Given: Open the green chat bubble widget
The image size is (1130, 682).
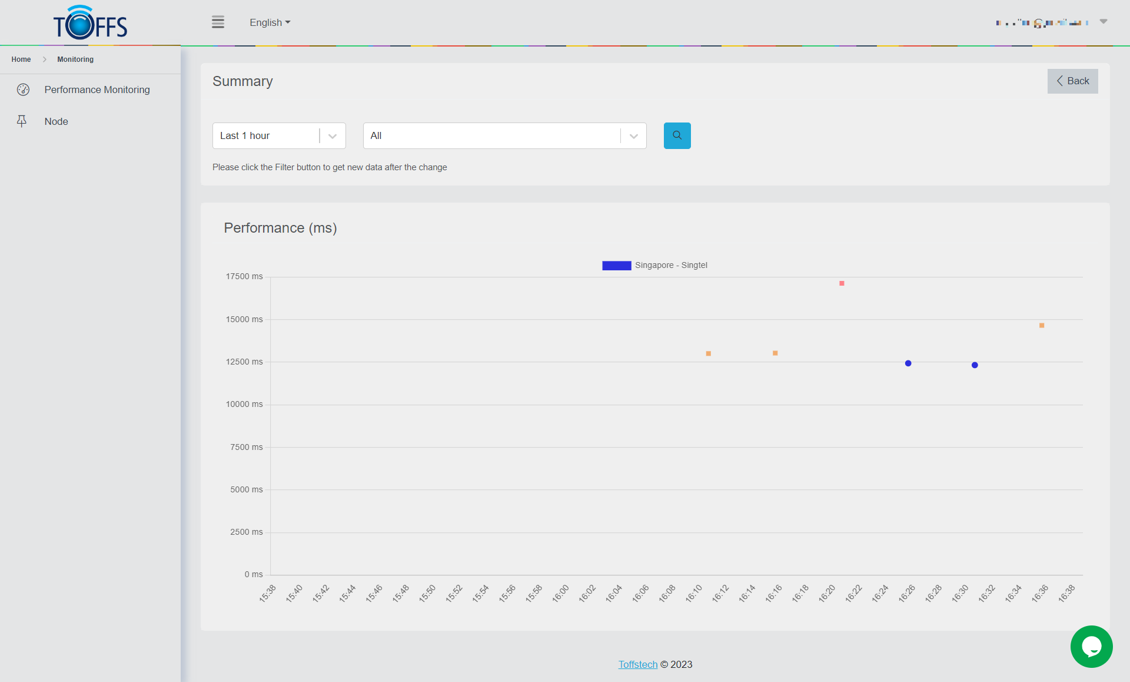Looking at the screenshot, I should tap(1091, 646).
